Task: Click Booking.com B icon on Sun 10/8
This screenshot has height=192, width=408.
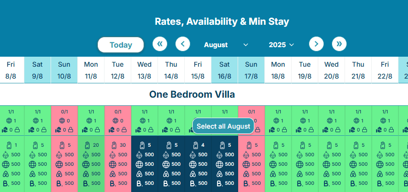Action: [x=59, y=183]
